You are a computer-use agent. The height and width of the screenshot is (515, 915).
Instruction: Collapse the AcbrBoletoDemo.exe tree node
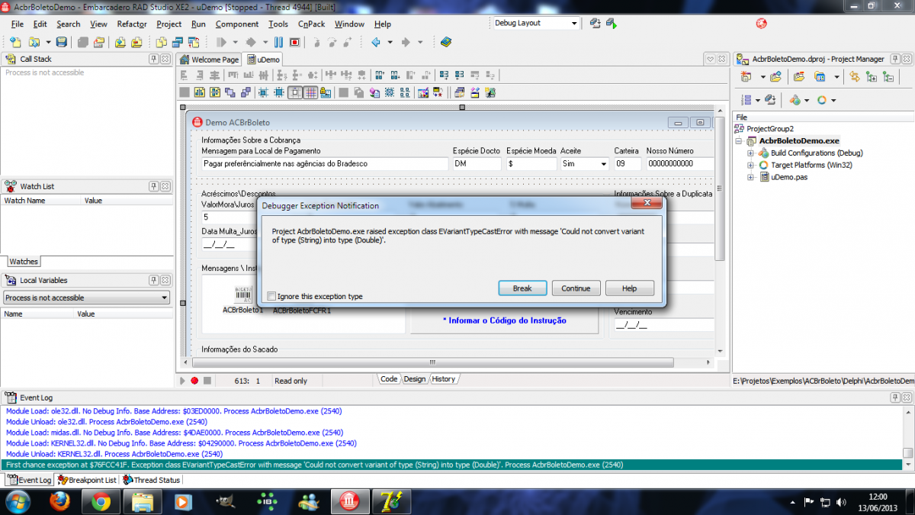pos(739,141)
